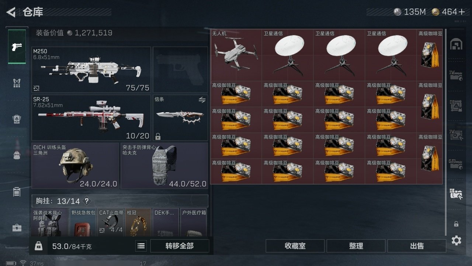The height and width of the screenshot is (266, 472).
Task: Click the 出售 sell button
Action: click(x=417, y=246)
